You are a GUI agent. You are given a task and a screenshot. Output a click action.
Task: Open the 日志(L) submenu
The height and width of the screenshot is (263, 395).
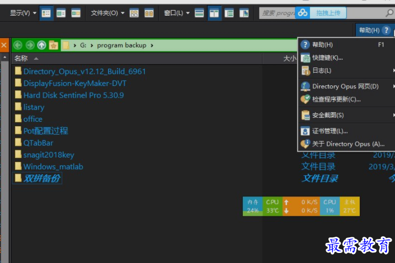346,71
